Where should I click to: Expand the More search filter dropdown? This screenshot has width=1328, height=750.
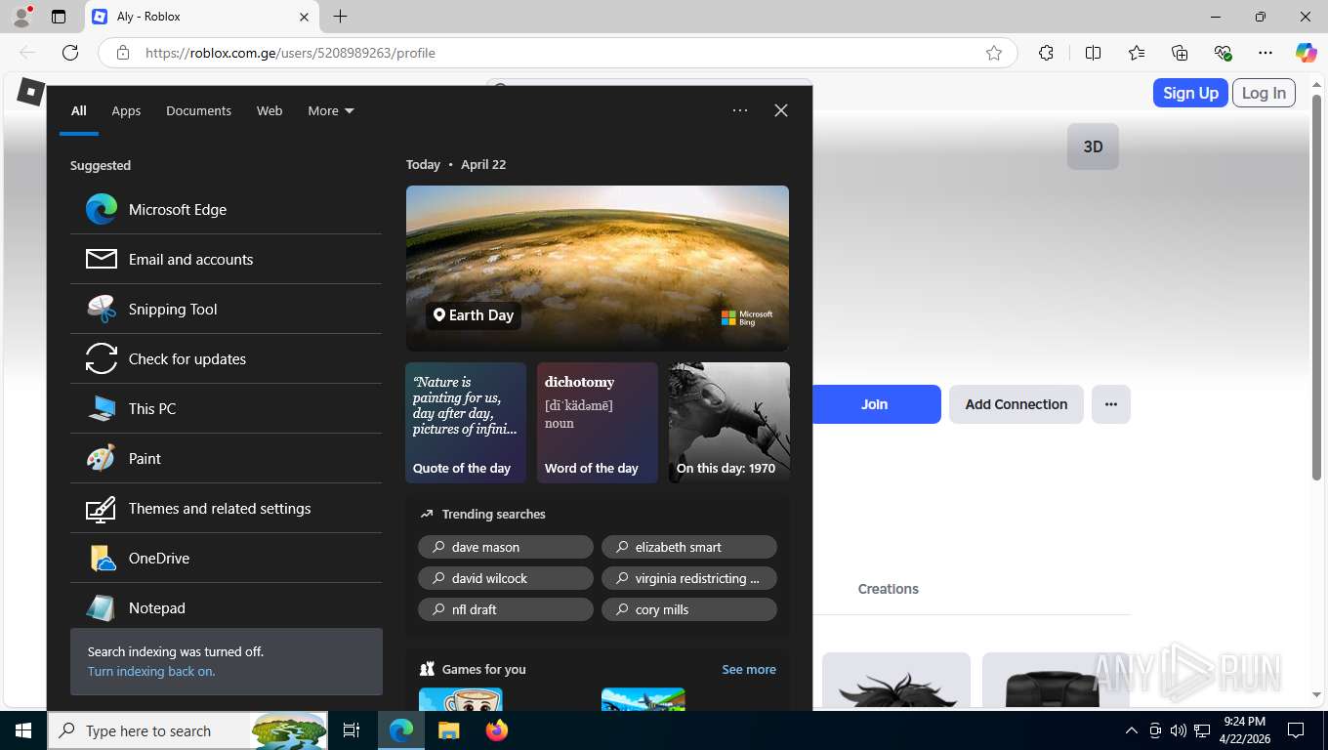331,110
